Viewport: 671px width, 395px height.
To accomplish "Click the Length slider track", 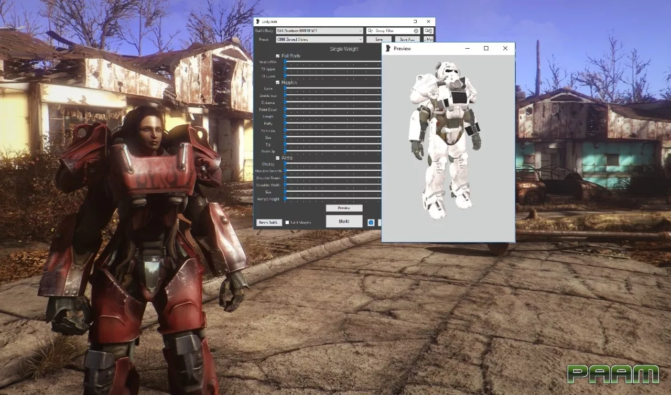I will pyautogui.click(x=333, y=117).
